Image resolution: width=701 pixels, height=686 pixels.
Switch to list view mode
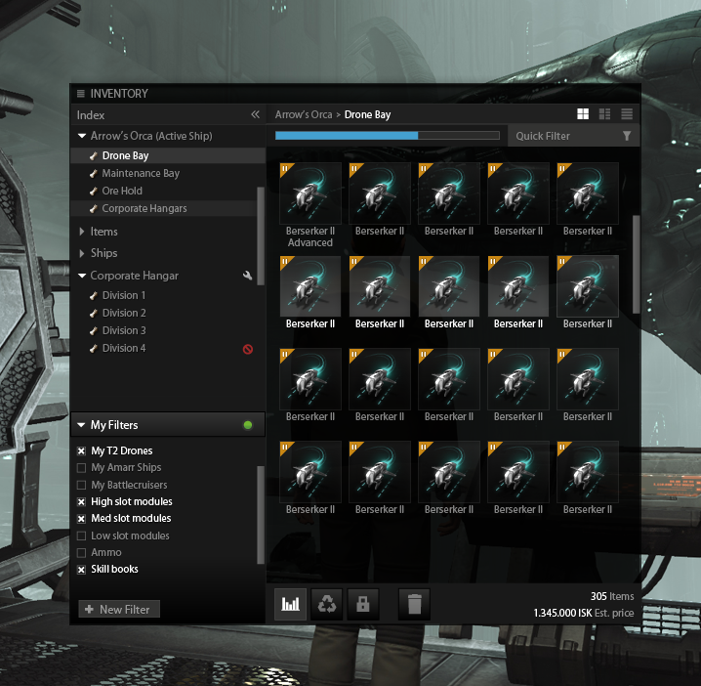627,114
